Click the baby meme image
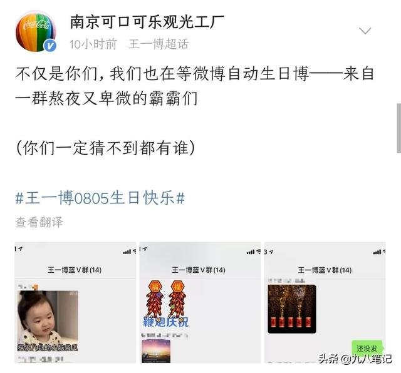This screenshot has height=373, width=401. coord(48,321)
